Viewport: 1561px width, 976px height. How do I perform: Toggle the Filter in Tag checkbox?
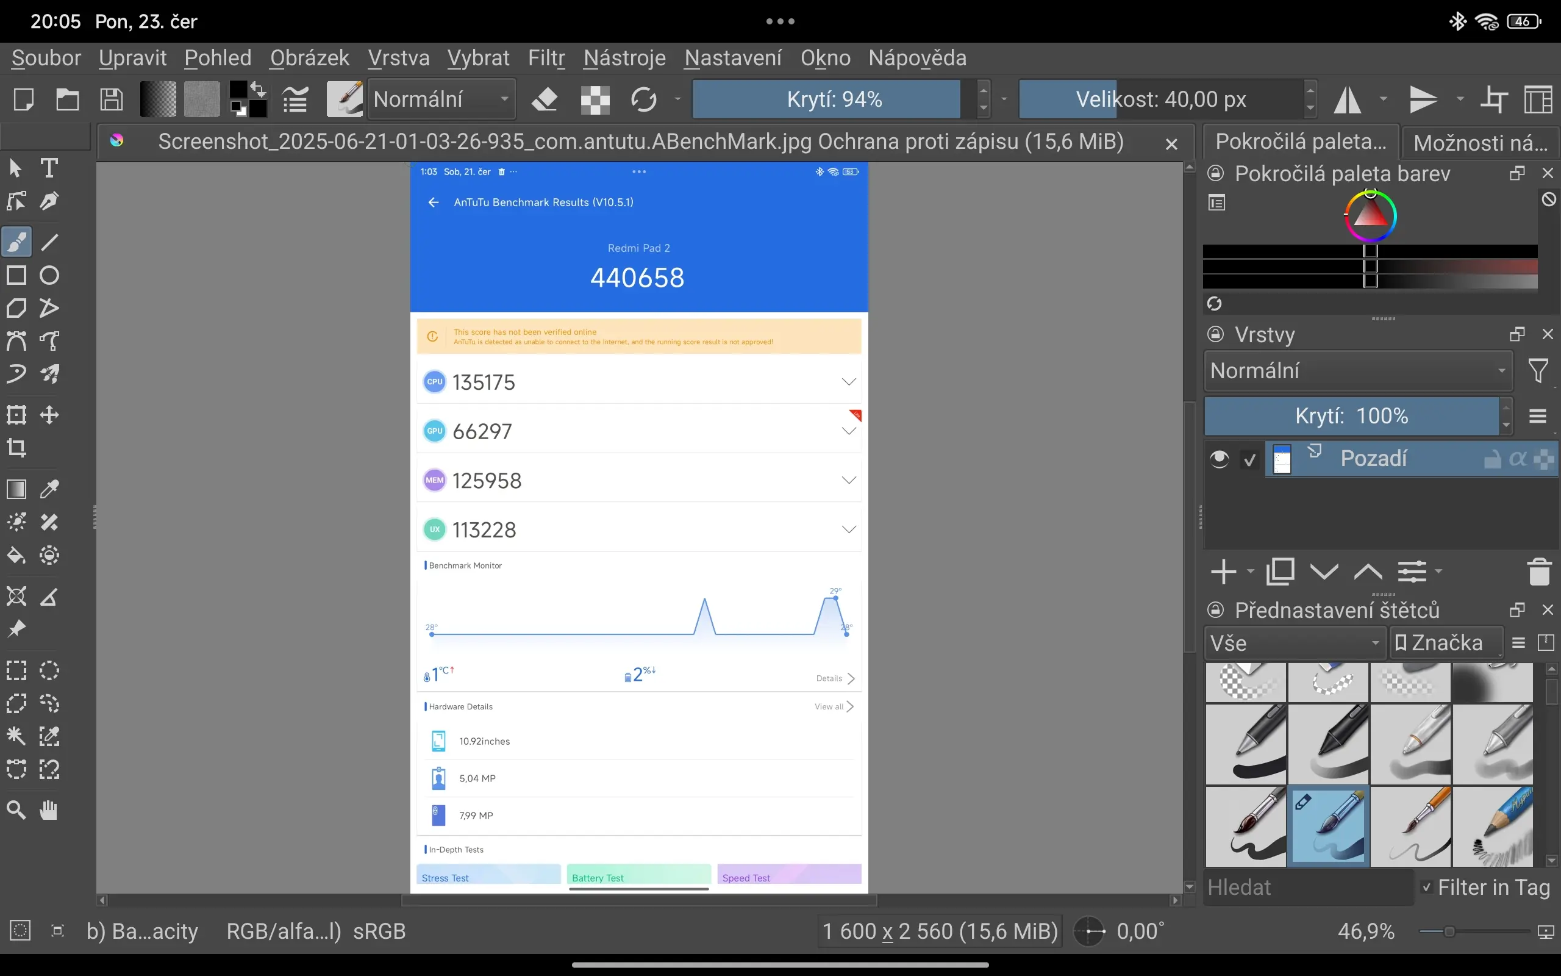coord(1427,888)
